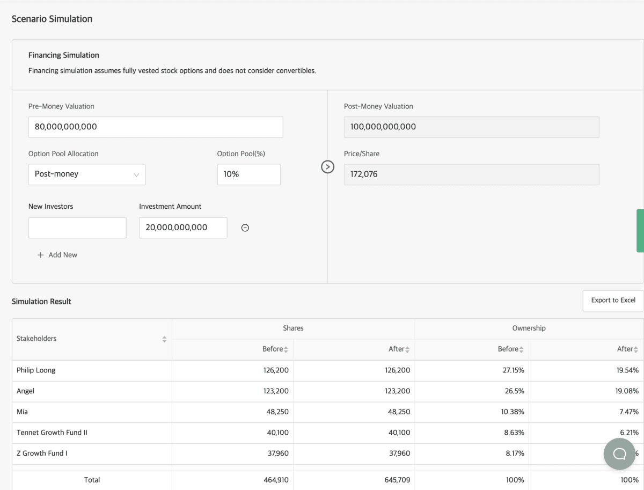Click Angel's 26.5% ownership cell
This screenshot has height=490, width=644.
[515, 392]
